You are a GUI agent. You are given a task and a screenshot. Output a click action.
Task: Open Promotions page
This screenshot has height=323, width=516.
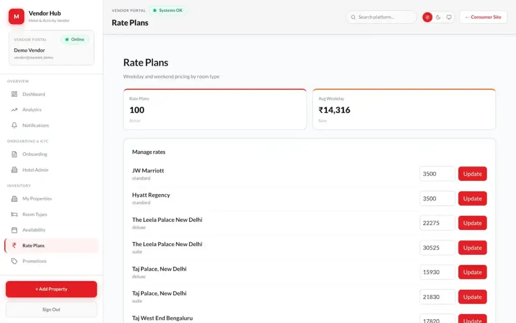[51, 261]
